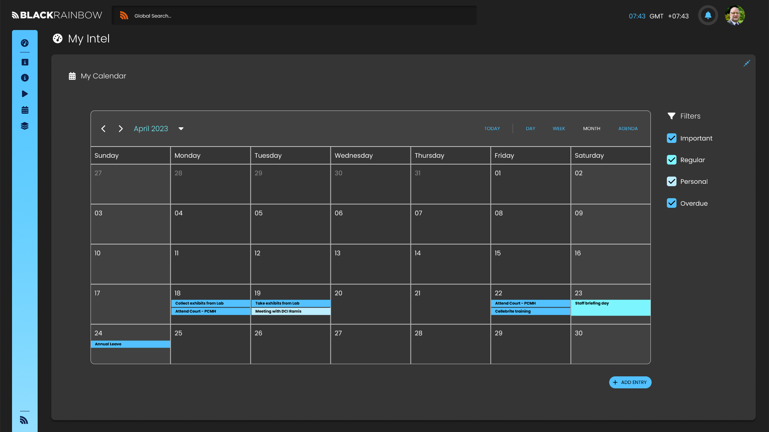
Task: Click the RSS feed icon at sidebar bottom
Action: point(24,420)
